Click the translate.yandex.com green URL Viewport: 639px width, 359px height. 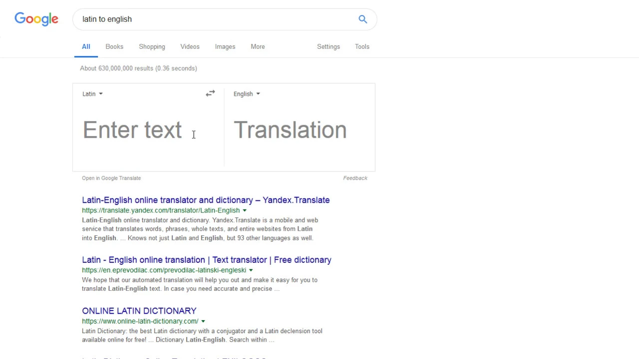(161, 210)
